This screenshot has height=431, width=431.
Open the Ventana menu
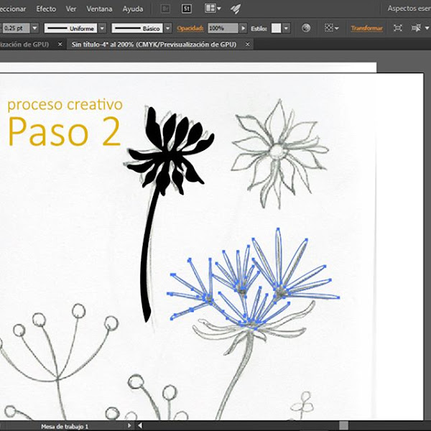pos(99,9)
